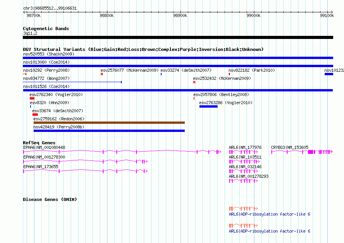The width and height of the screenshot is (344, 243).
Task: Click the Disease Genes (OMIM) track title
Action: [50, 199]
